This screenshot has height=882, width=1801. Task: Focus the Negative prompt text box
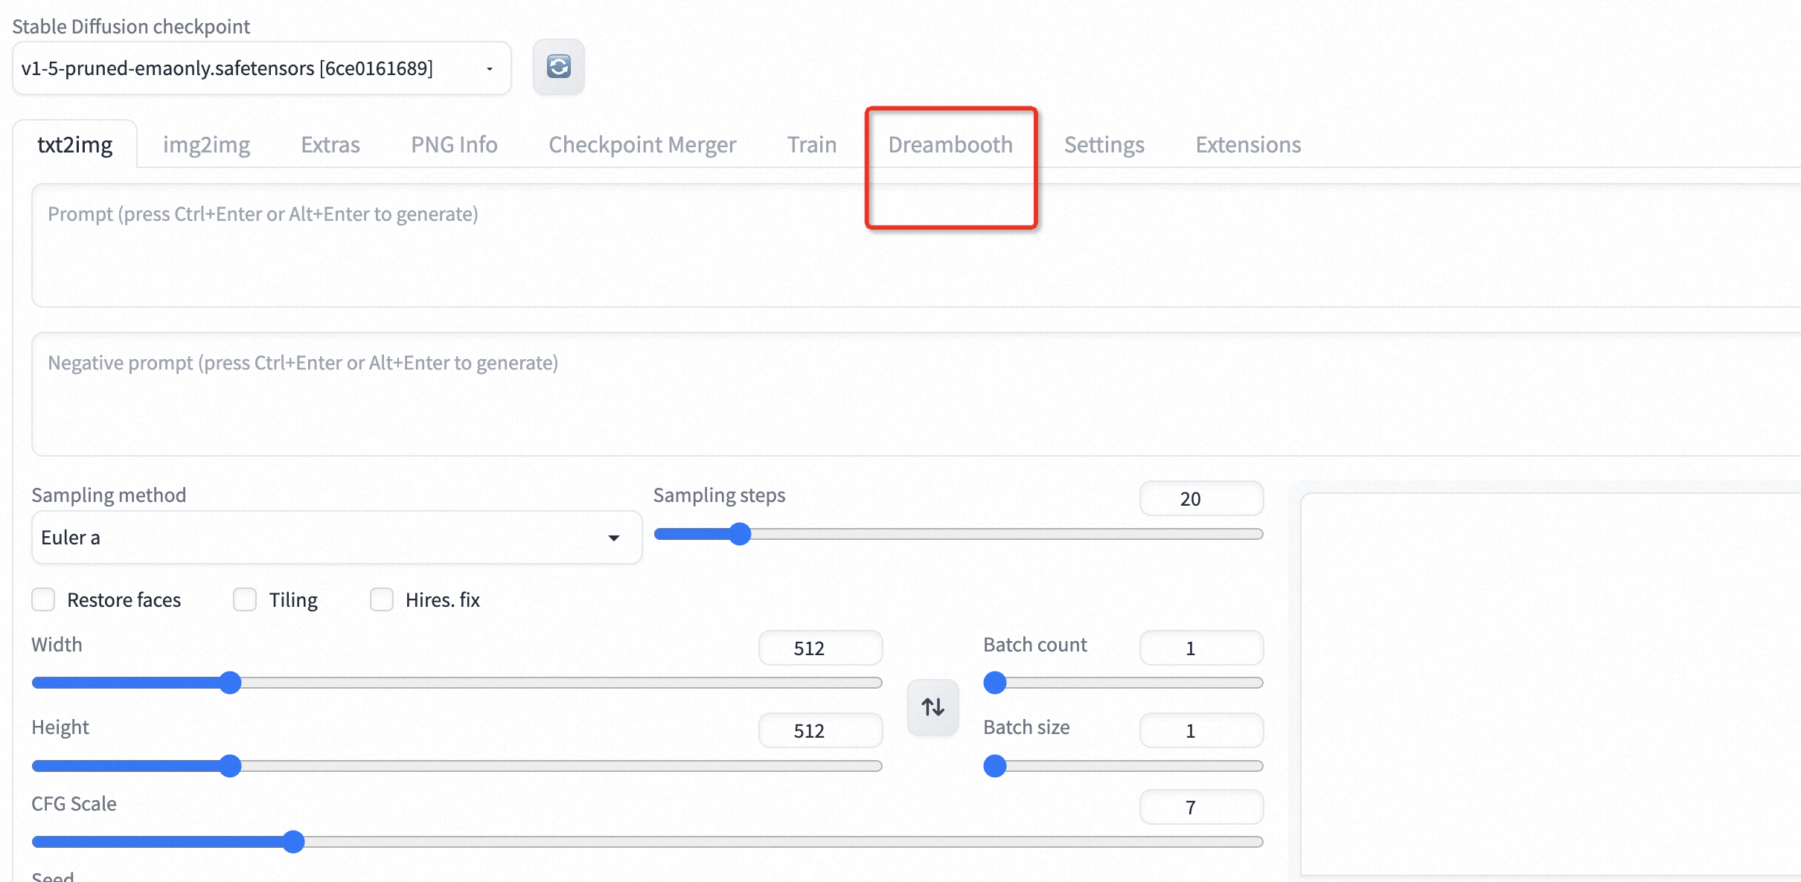pyautogui.click(x=916, y=394)
